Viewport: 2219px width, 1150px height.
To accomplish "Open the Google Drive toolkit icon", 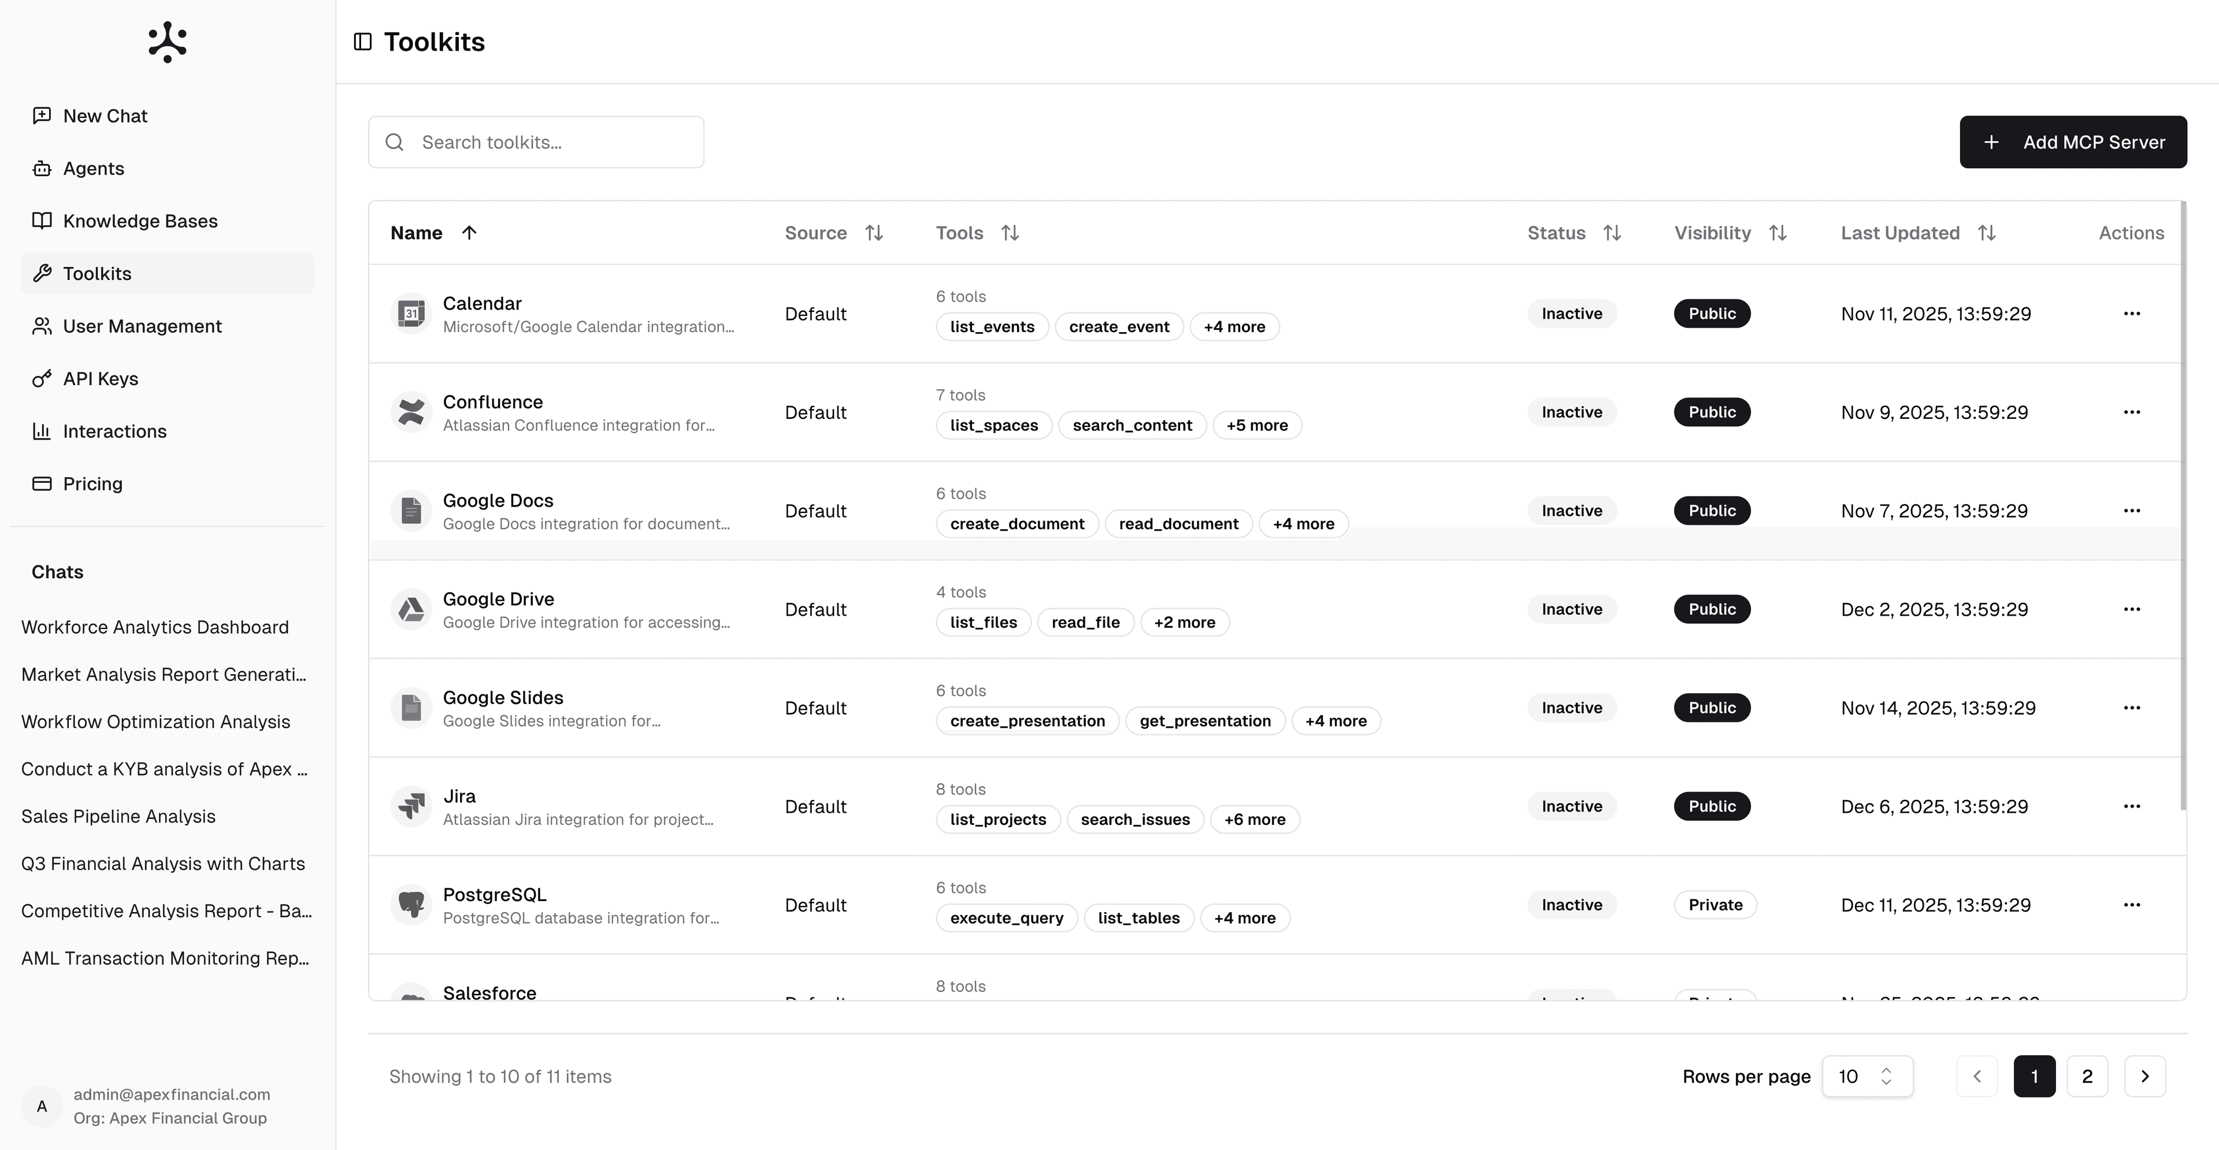I will (x=411, y=609).
